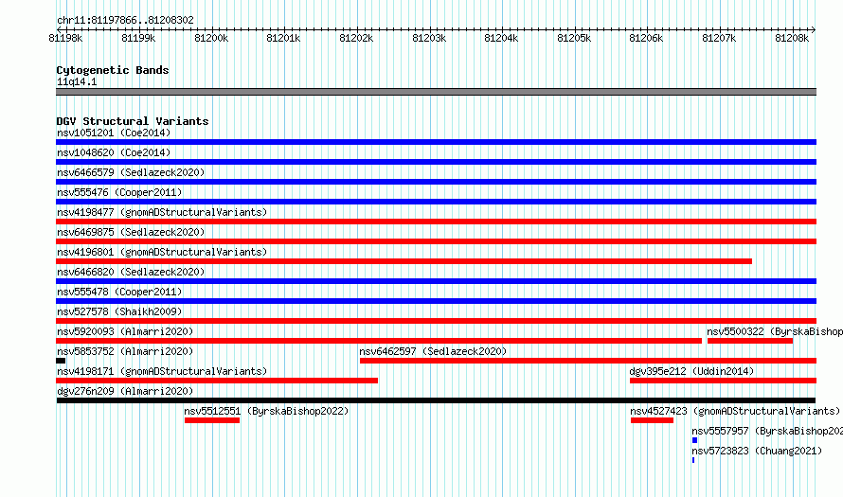Click the nsv4196801 (gnomADStructuralVariants) label
Viewport: 843px width, 497px height.
click(162, 252)
